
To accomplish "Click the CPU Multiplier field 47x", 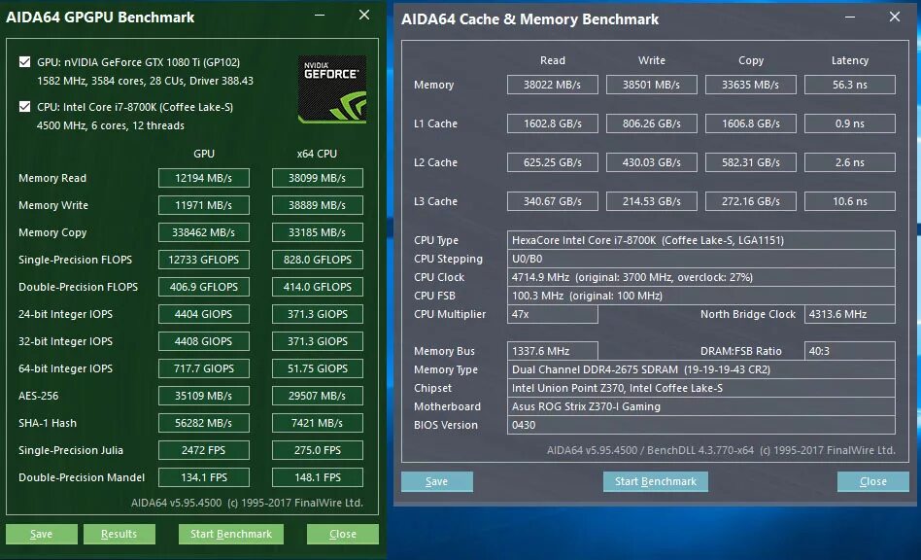I will 553,314.
